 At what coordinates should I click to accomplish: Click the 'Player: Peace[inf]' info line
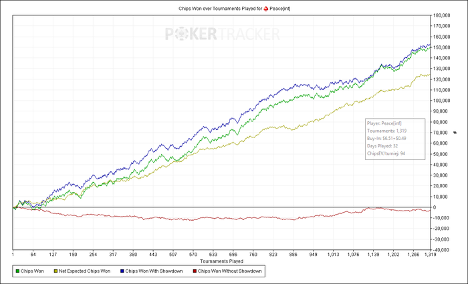[384, 123]
